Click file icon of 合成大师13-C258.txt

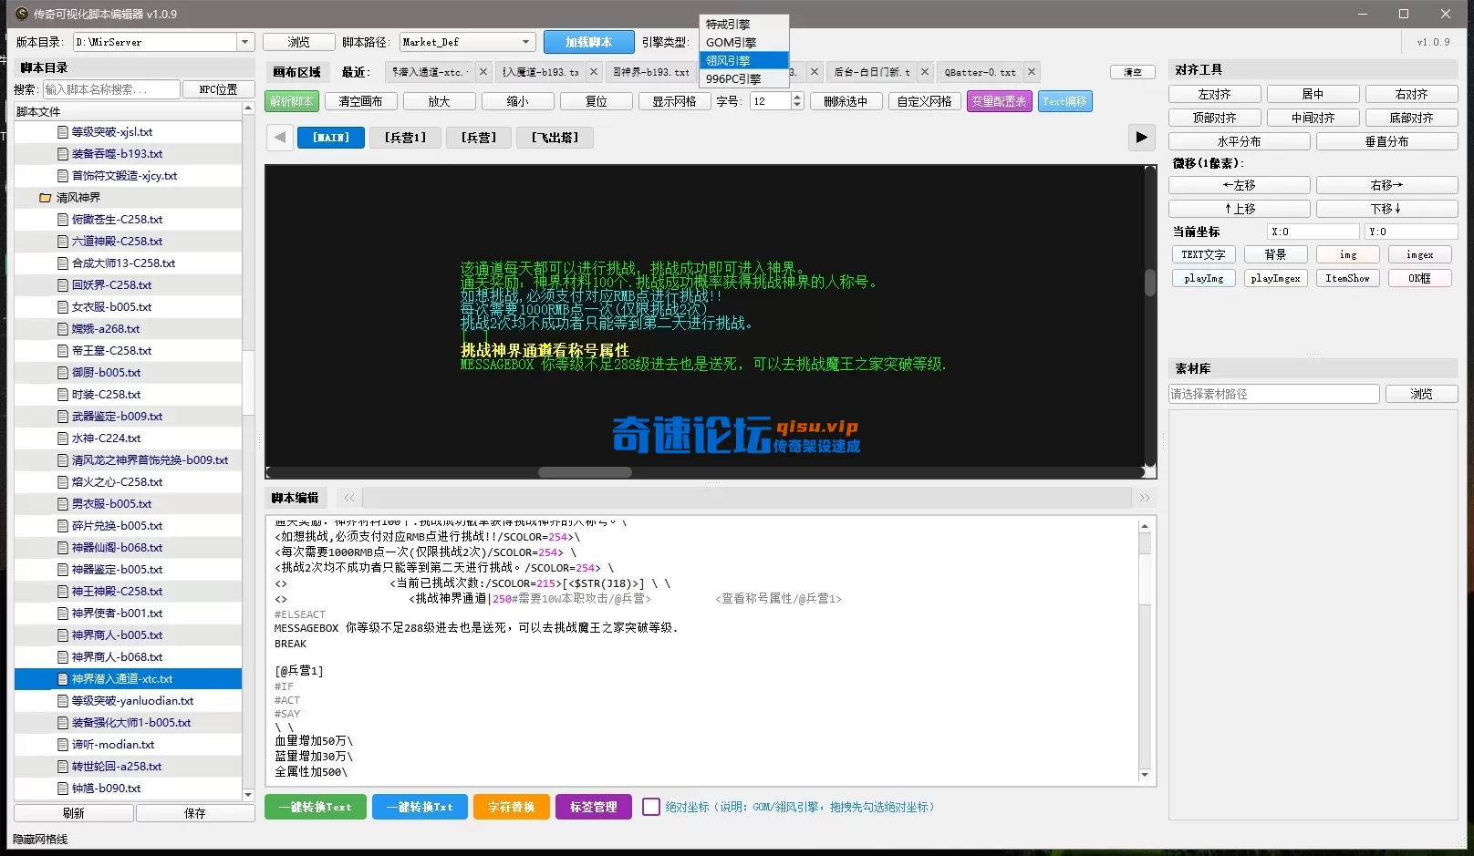click(x=63, y=263)
